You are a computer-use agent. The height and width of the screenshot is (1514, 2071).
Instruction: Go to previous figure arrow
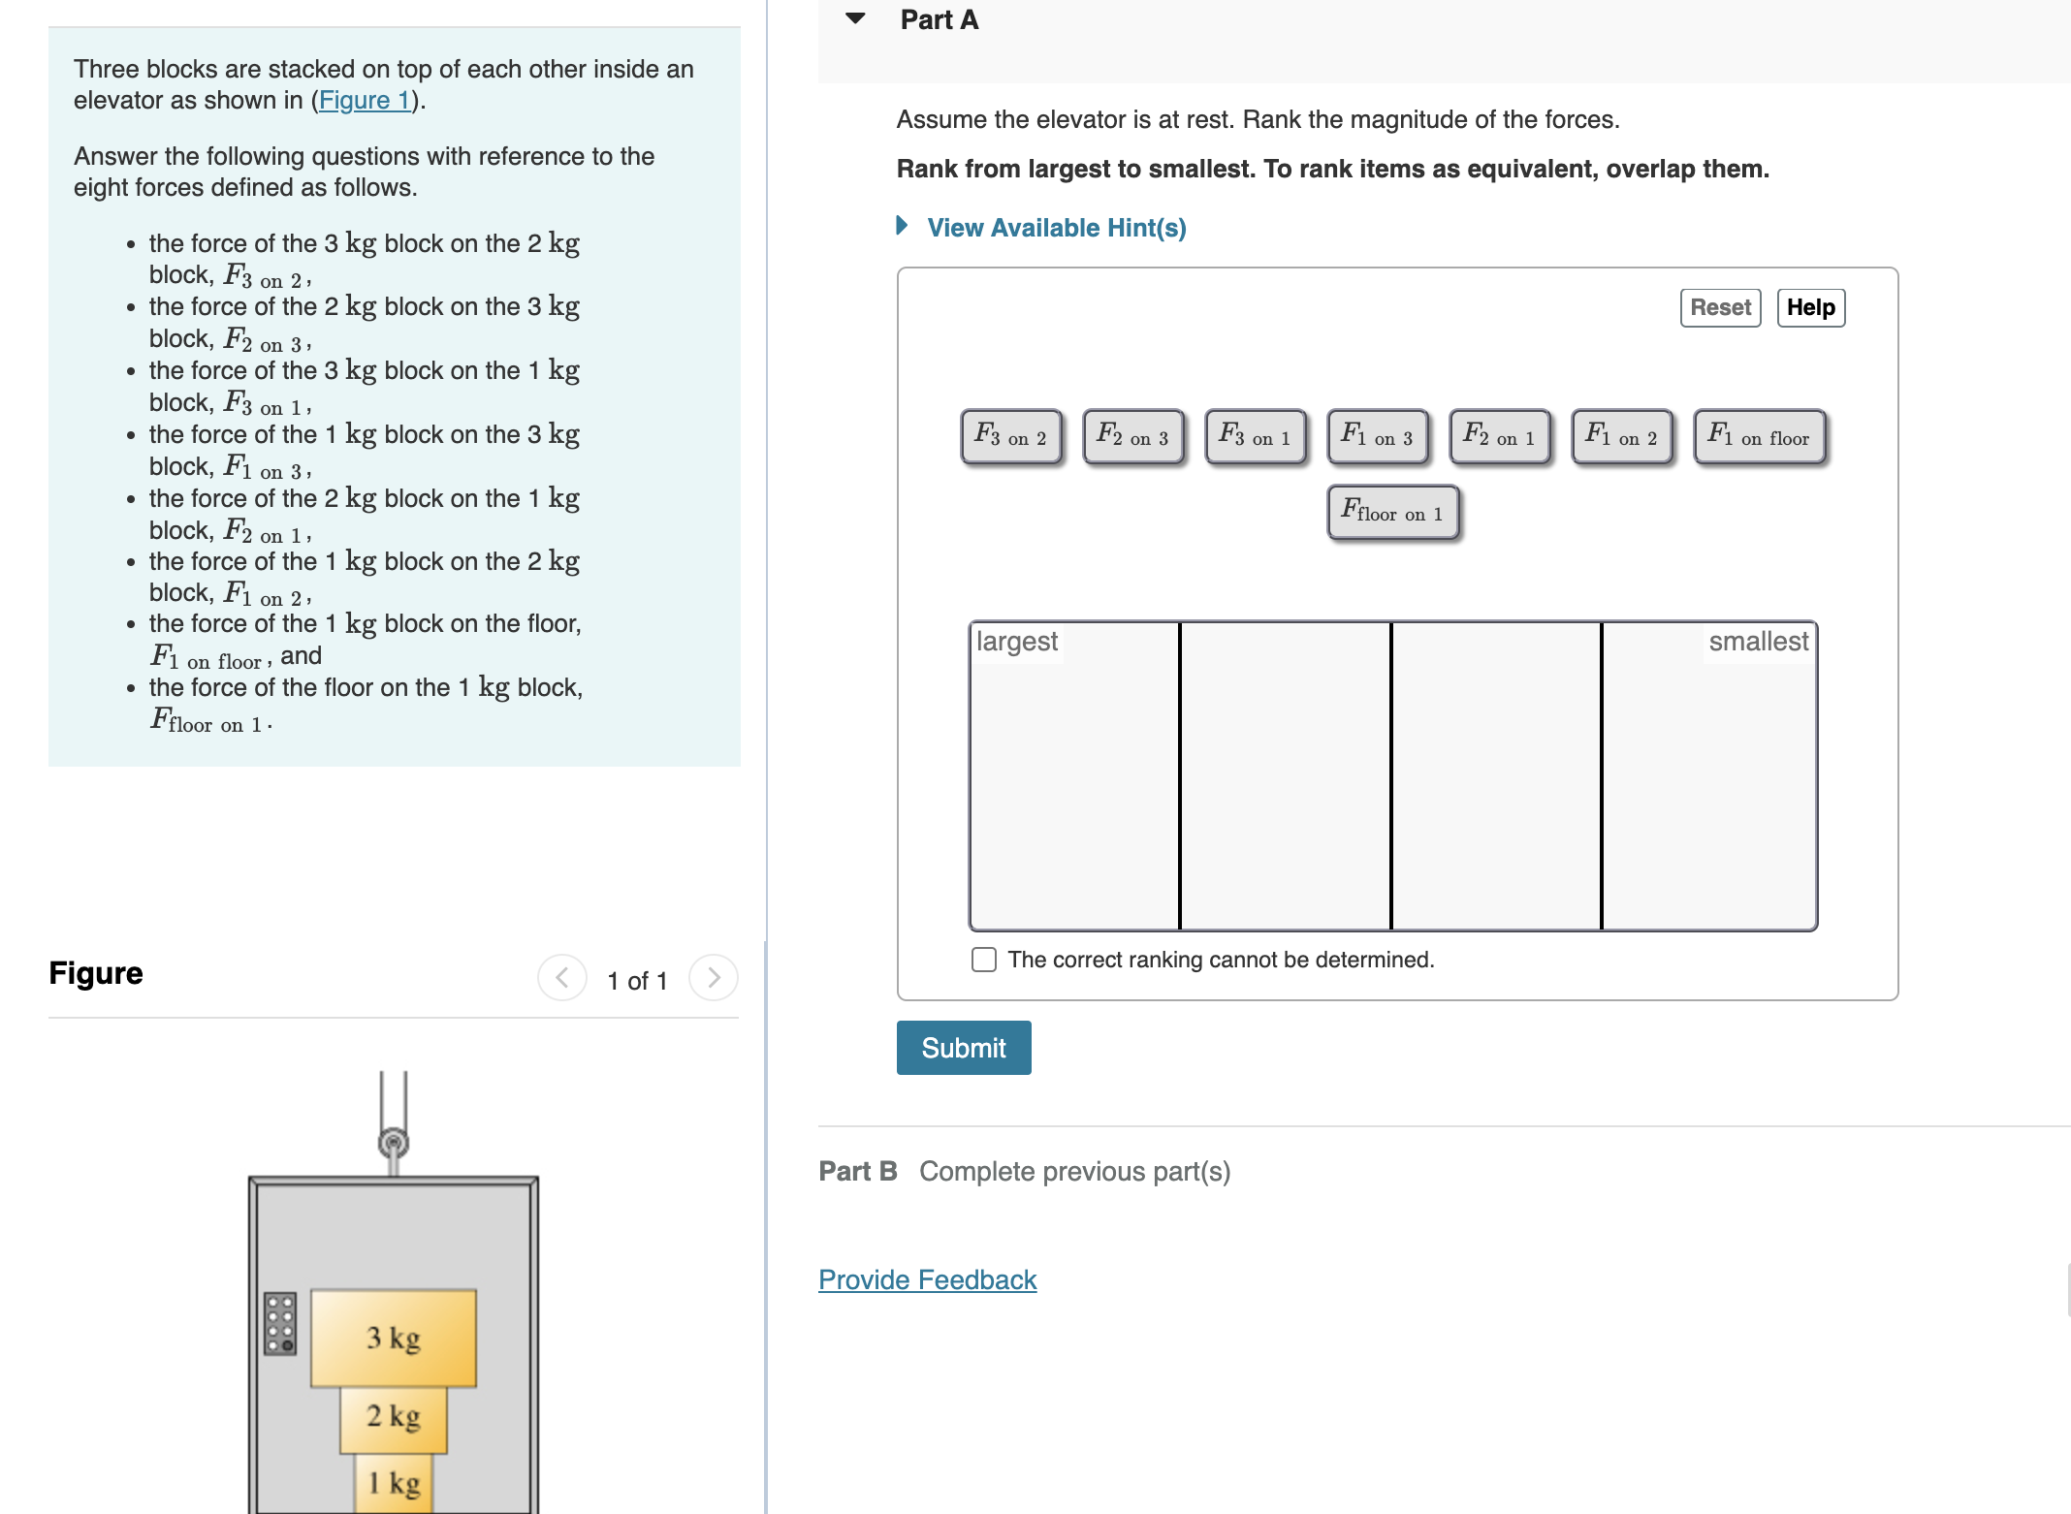[x=562, y=978]
